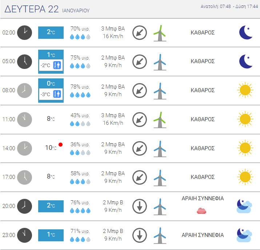
Task: Click the blue 2°C box at 02:00
Action: [x=51, y=32]
